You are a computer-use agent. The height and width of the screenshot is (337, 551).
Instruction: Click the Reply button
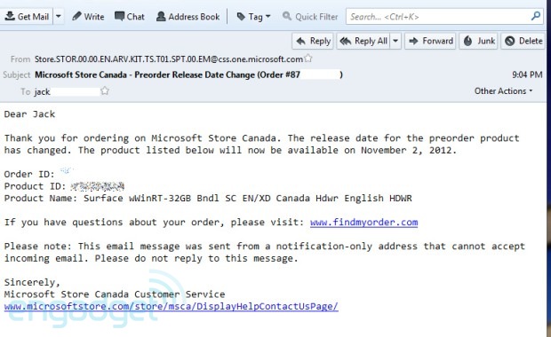[x=313, y=41]
